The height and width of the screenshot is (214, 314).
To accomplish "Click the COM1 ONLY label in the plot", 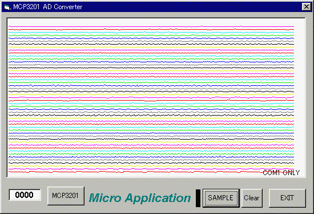I will 281,173.
